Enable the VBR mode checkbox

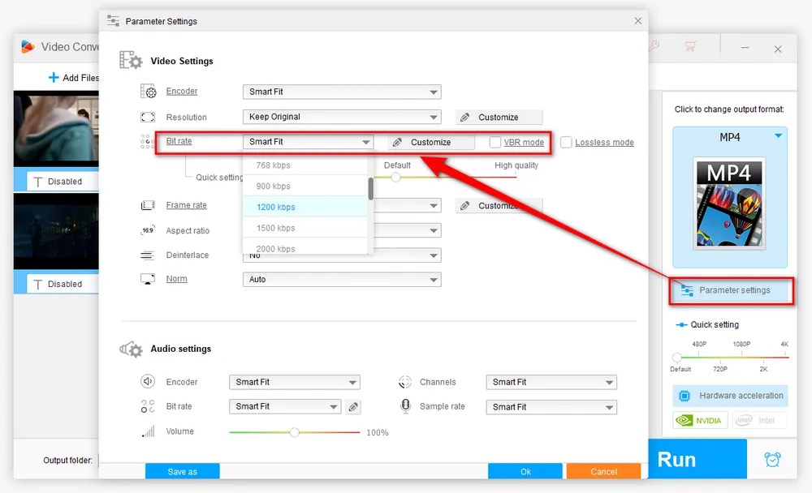[x=495, y=142]
